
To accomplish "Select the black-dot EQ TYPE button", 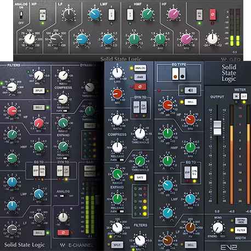I will (x=182, y=74).
